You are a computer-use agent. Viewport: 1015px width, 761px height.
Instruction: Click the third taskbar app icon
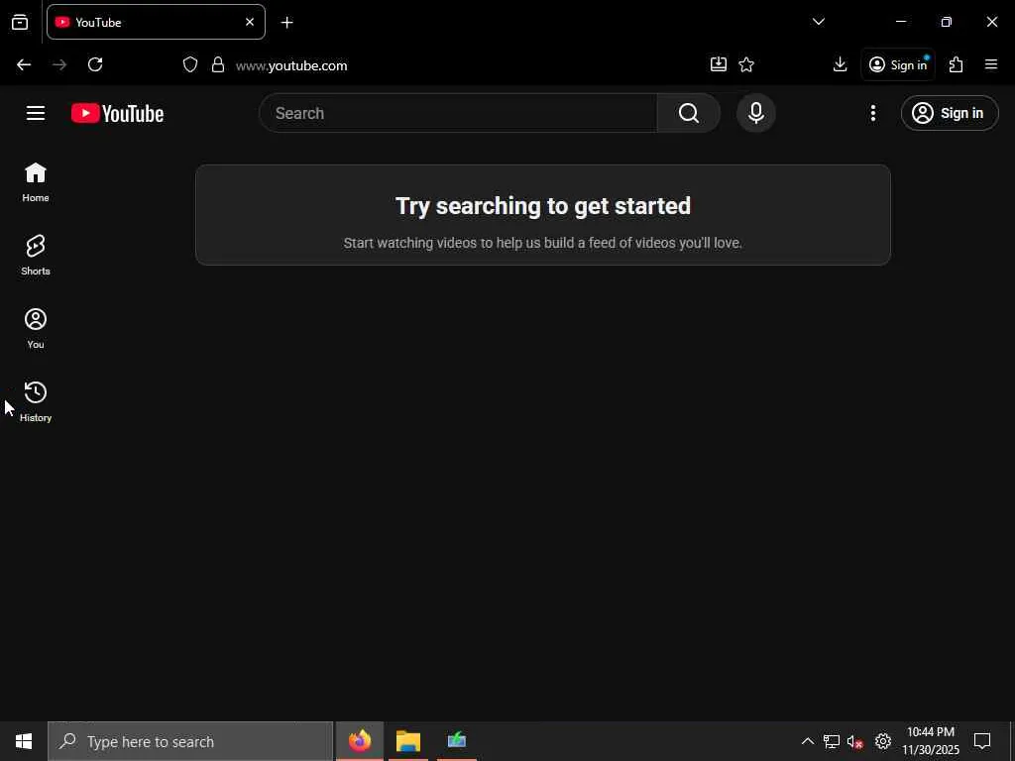457,741
